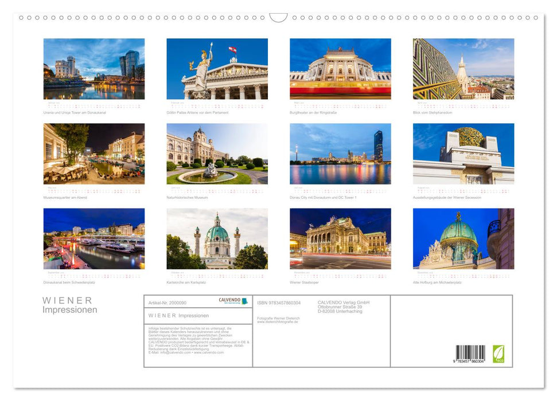Click the CALVENDO book symbol beside the logo
This screenshot has width=557, height=401.
coord(246,300)
